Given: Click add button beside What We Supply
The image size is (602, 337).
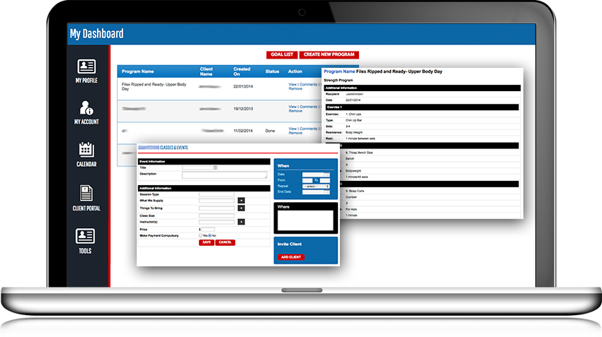Looking at the screenshot, I should point(241,201).
